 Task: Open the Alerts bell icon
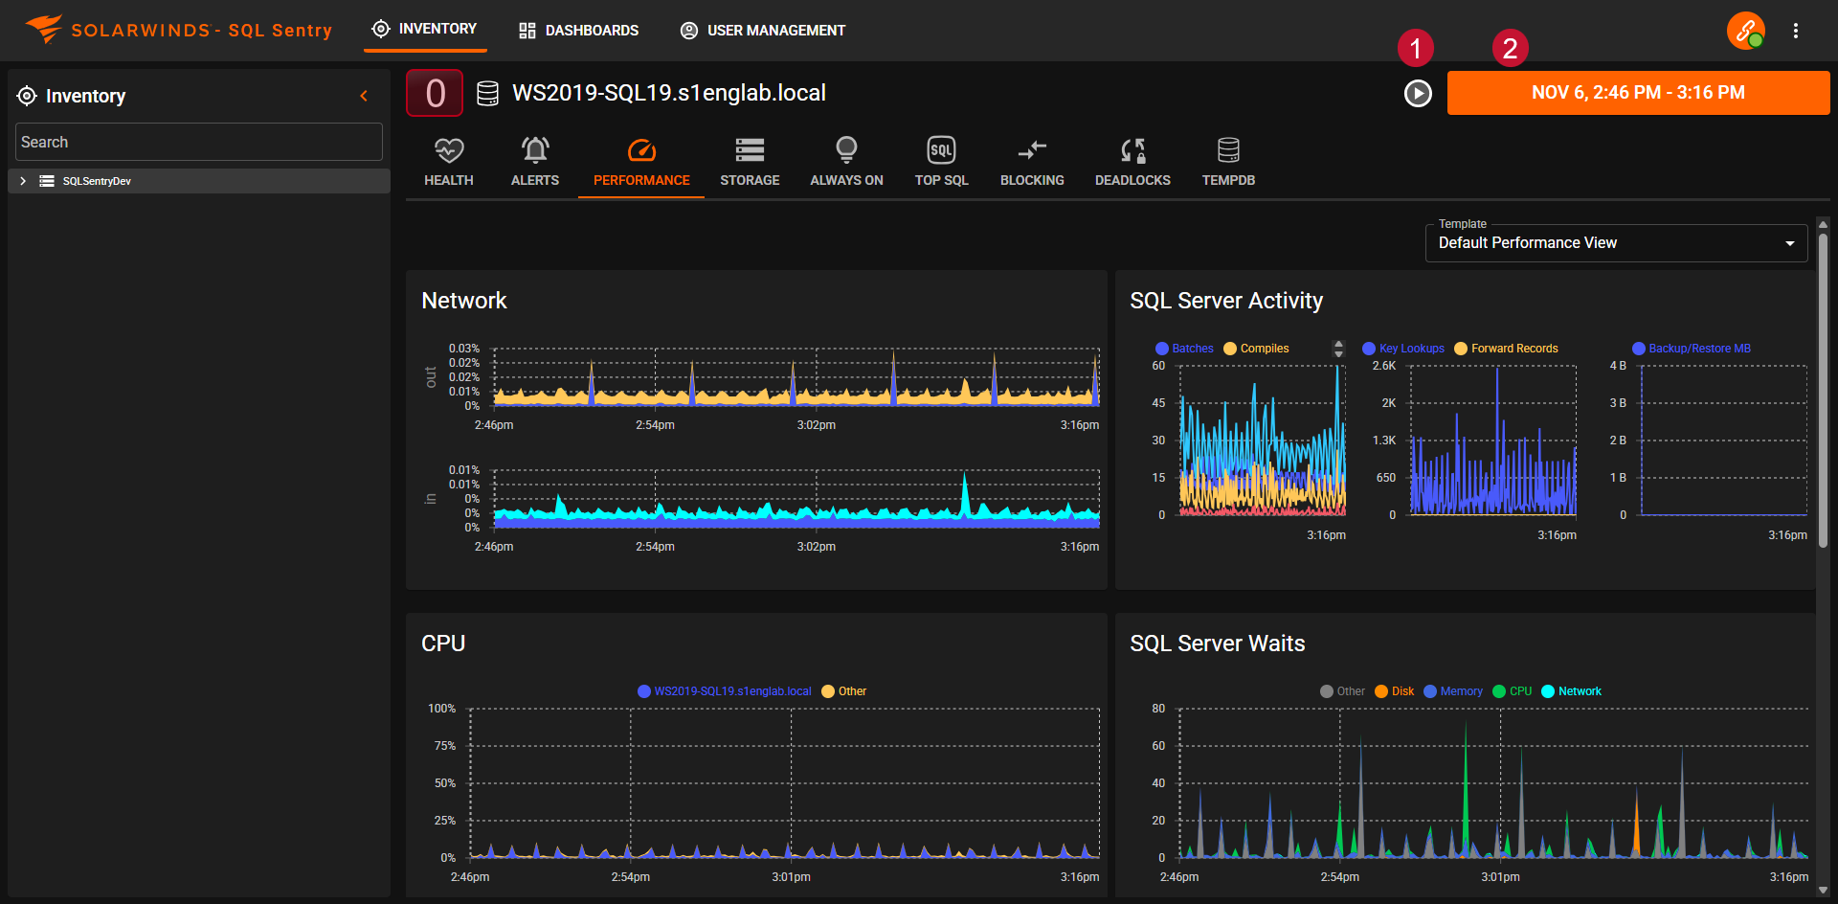tap(534, 151)
